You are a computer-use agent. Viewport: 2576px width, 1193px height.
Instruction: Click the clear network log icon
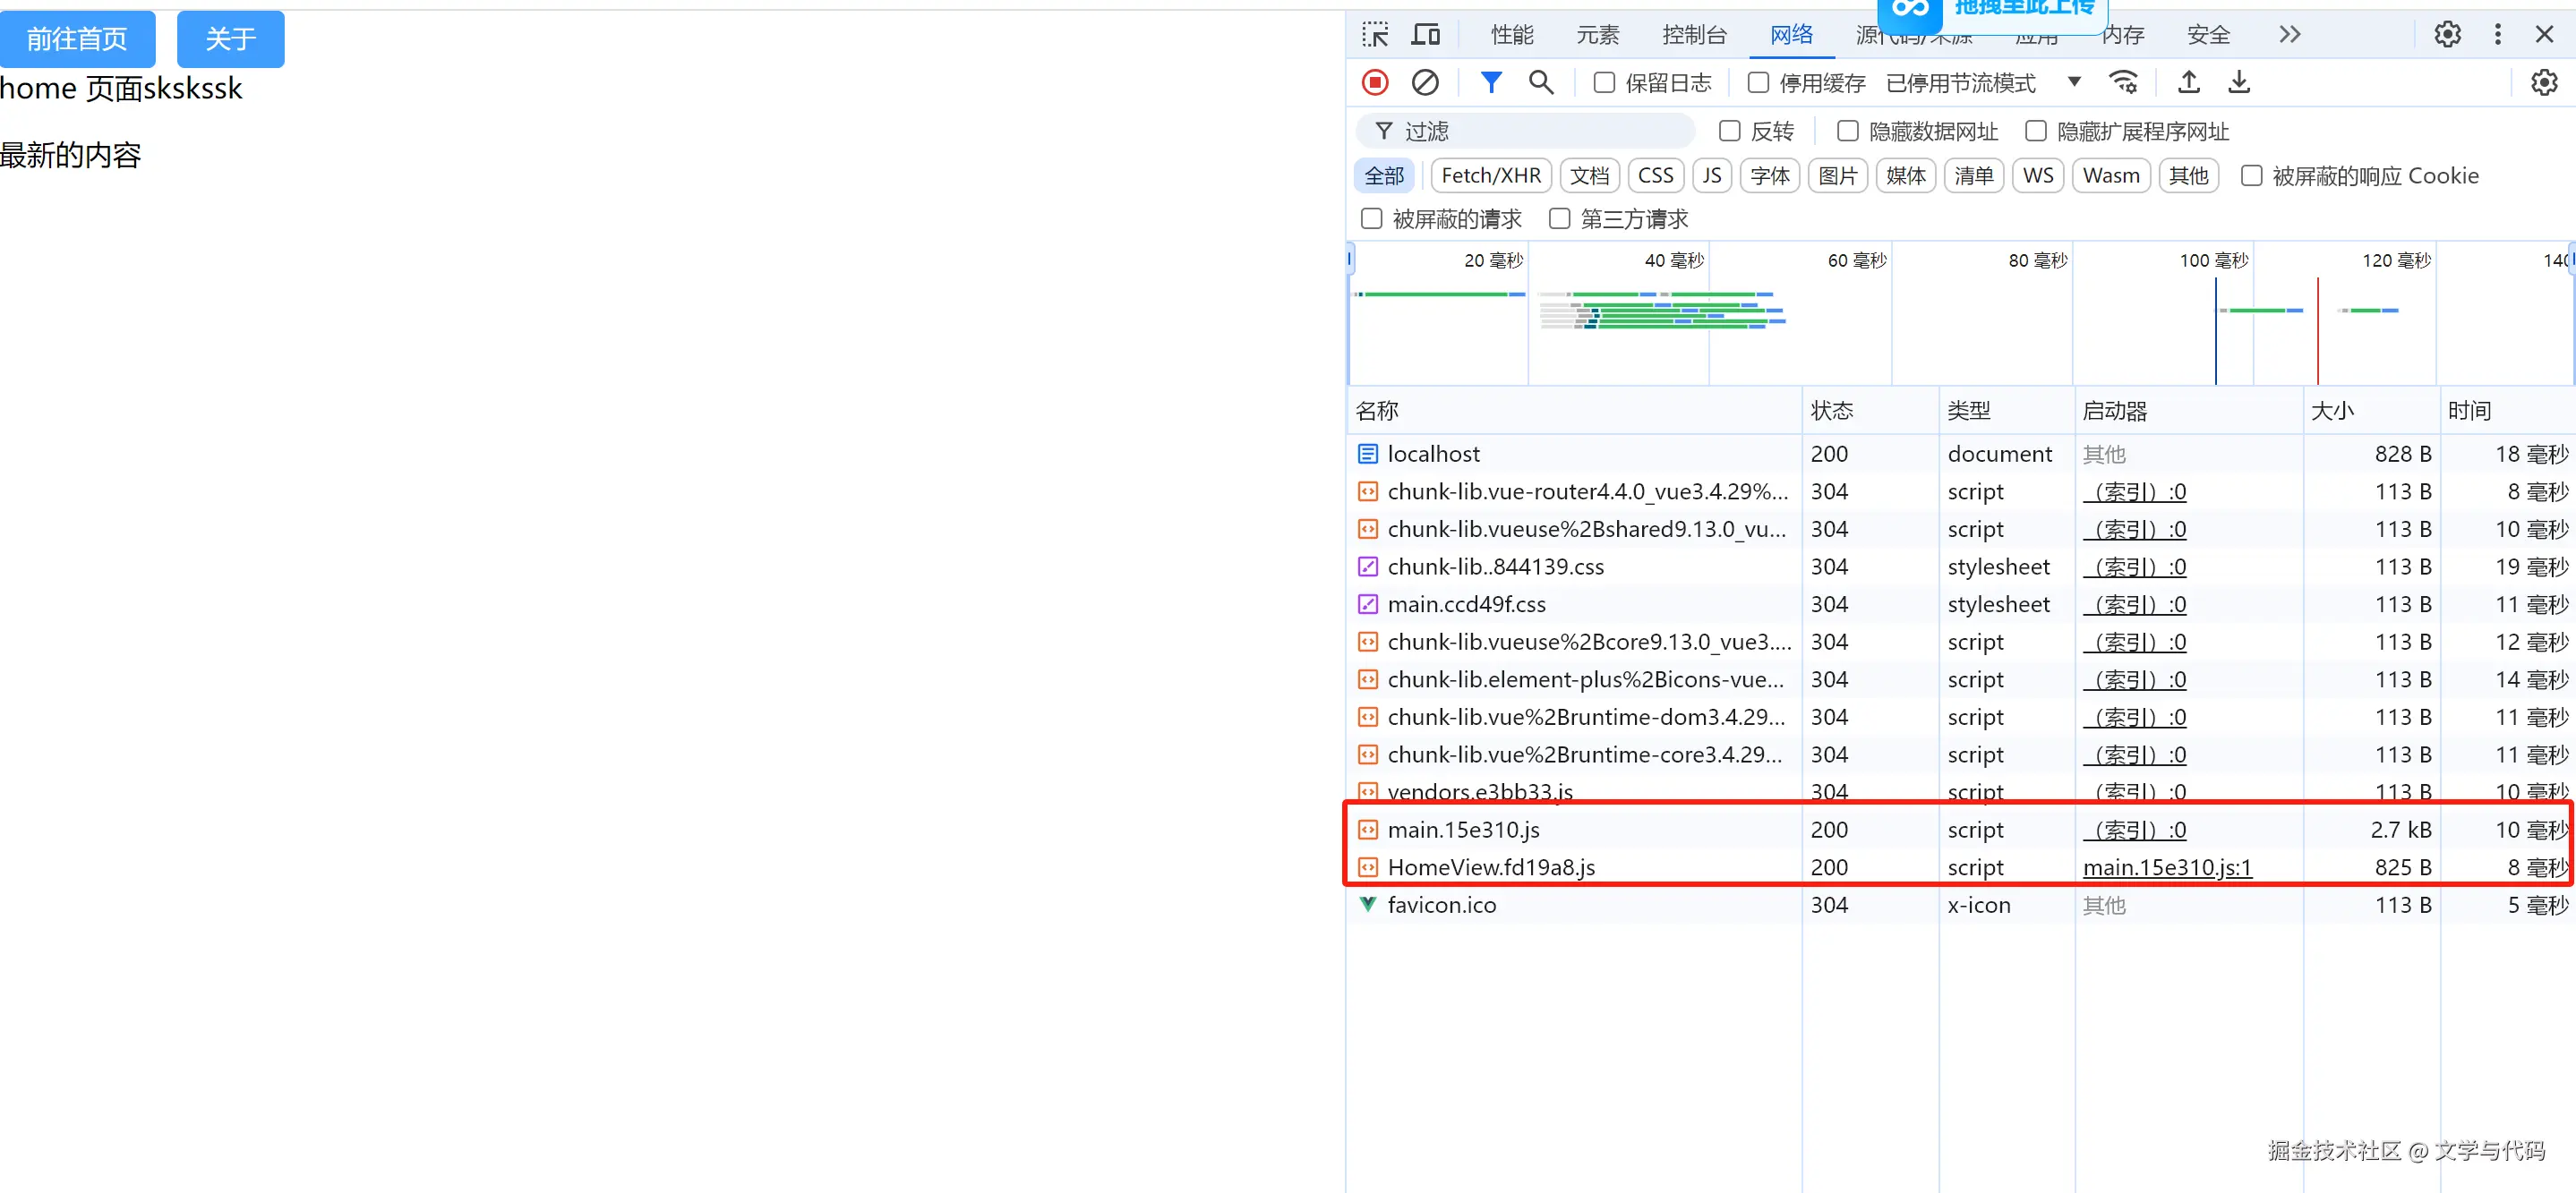[x=1425, y=82]
